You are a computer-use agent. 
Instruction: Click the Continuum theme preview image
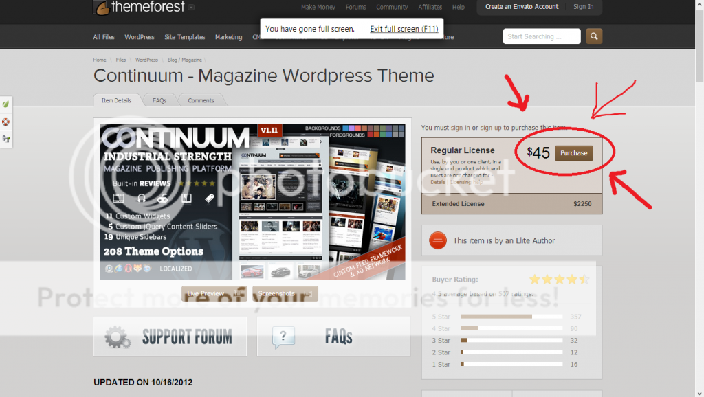click(252, 202)
